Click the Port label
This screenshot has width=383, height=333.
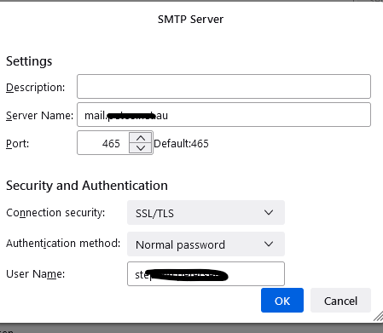17,144
